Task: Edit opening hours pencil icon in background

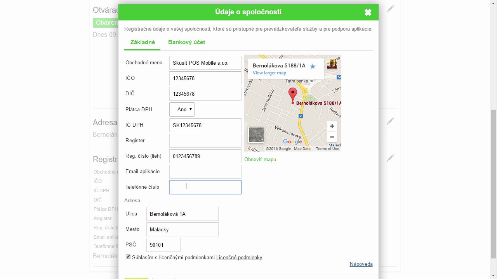Action: point(390,9)
